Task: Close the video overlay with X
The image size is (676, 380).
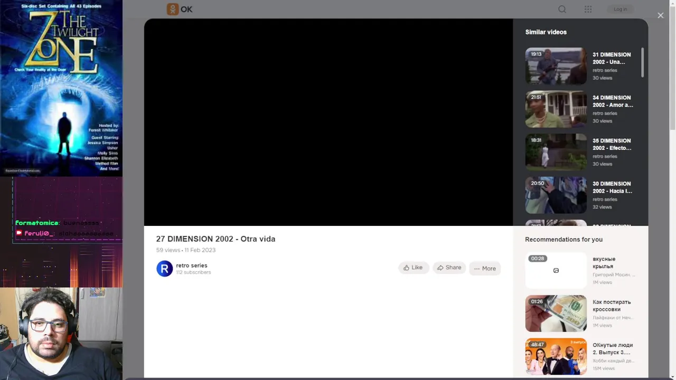Action: point(660,15)
